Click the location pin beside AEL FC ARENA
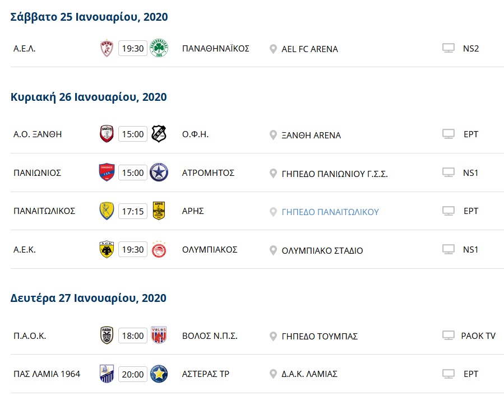 273,49
